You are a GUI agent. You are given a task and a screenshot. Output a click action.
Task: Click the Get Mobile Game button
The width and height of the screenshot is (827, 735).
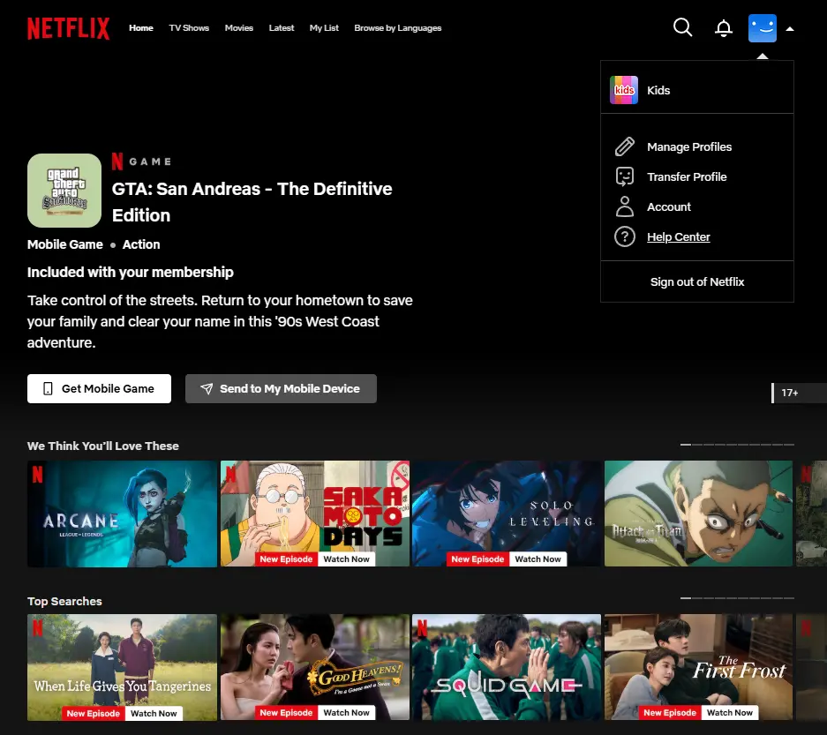(x=99, y=388)
